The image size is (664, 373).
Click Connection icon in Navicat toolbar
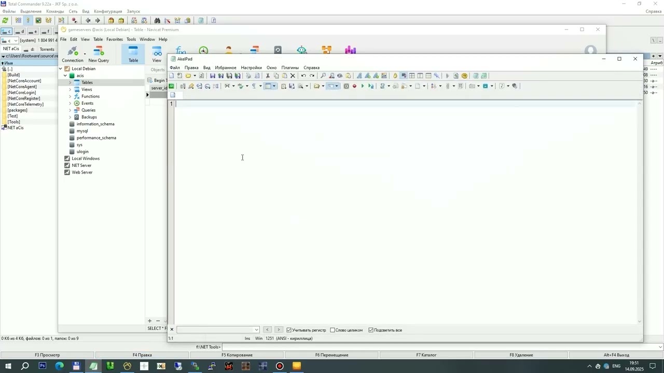tap(73, 54)
